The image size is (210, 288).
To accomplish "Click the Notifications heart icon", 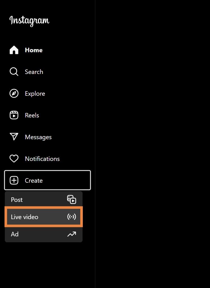I will coord(14,159).
